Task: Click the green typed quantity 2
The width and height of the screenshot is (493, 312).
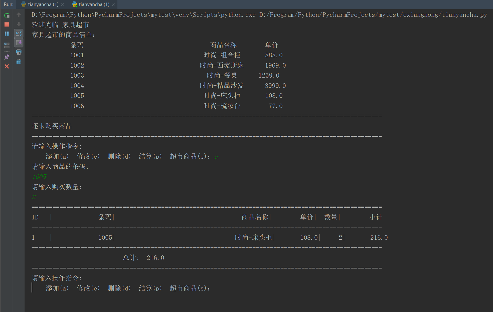Action: click(34, 197)
